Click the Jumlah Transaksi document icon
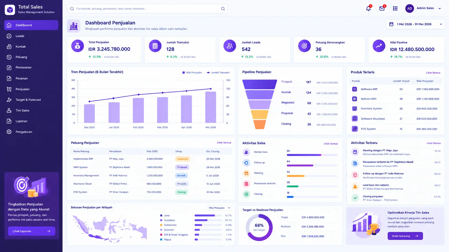The image size is (449, 252). pos(155,46)
